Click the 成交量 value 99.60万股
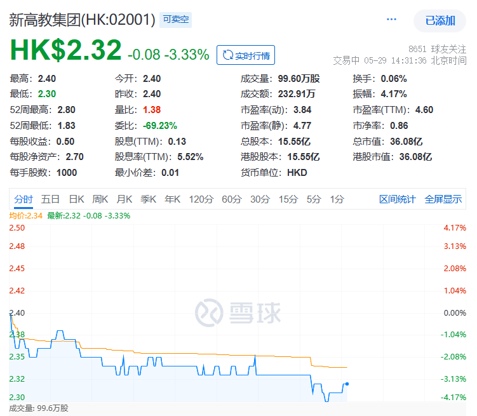 299,79
